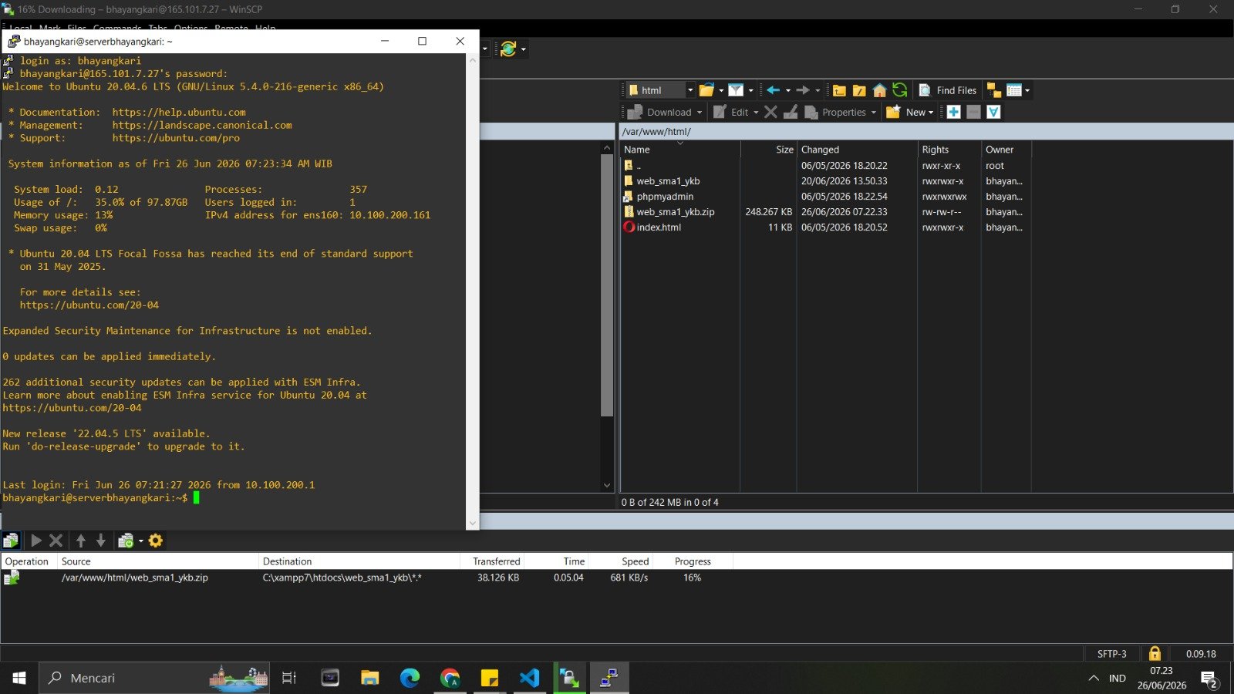Viewport: 1234px width, 694px height.
Task: Click the /var/www/html/ path bar
Action: (925, 132)
